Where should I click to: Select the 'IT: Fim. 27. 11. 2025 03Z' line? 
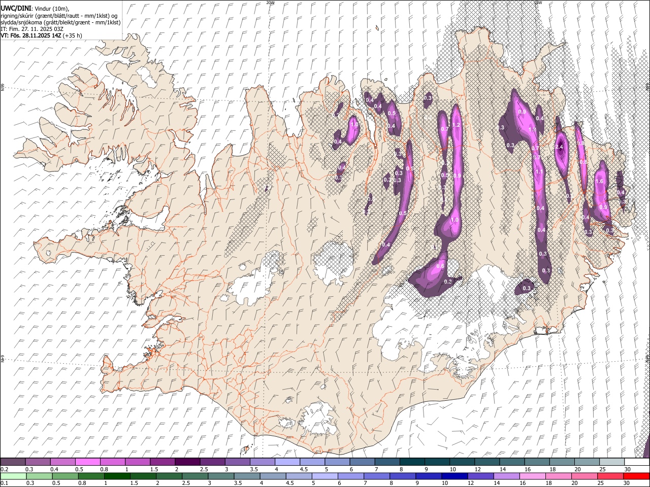click(32, 29)
